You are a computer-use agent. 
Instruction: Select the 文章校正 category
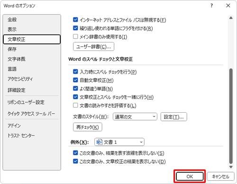pos(32,39)
